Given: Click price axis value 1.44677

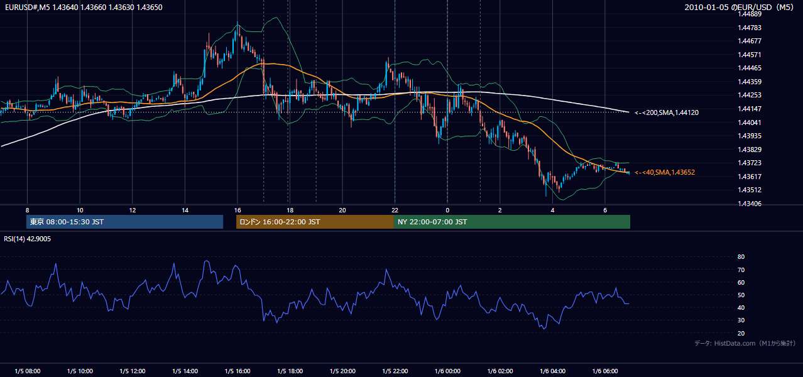Looking at the screenshot, I should pyautogui.click(x=750, y=41).
